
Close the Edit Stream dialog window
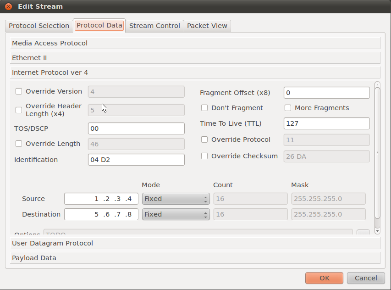coord(8,6)
